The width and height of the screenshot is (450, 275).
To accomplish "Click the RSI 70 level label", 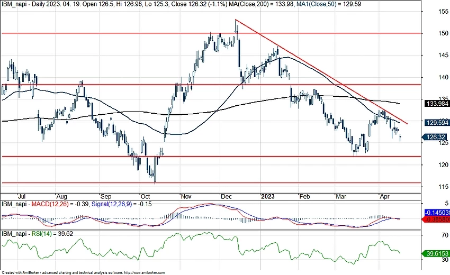I will tap(445, 235).
